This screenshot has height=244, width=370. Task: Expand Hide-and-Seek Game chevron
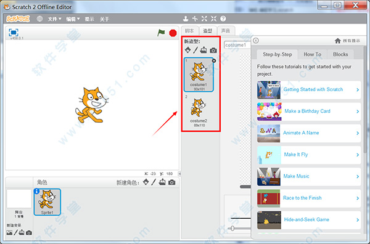point(358,220)
